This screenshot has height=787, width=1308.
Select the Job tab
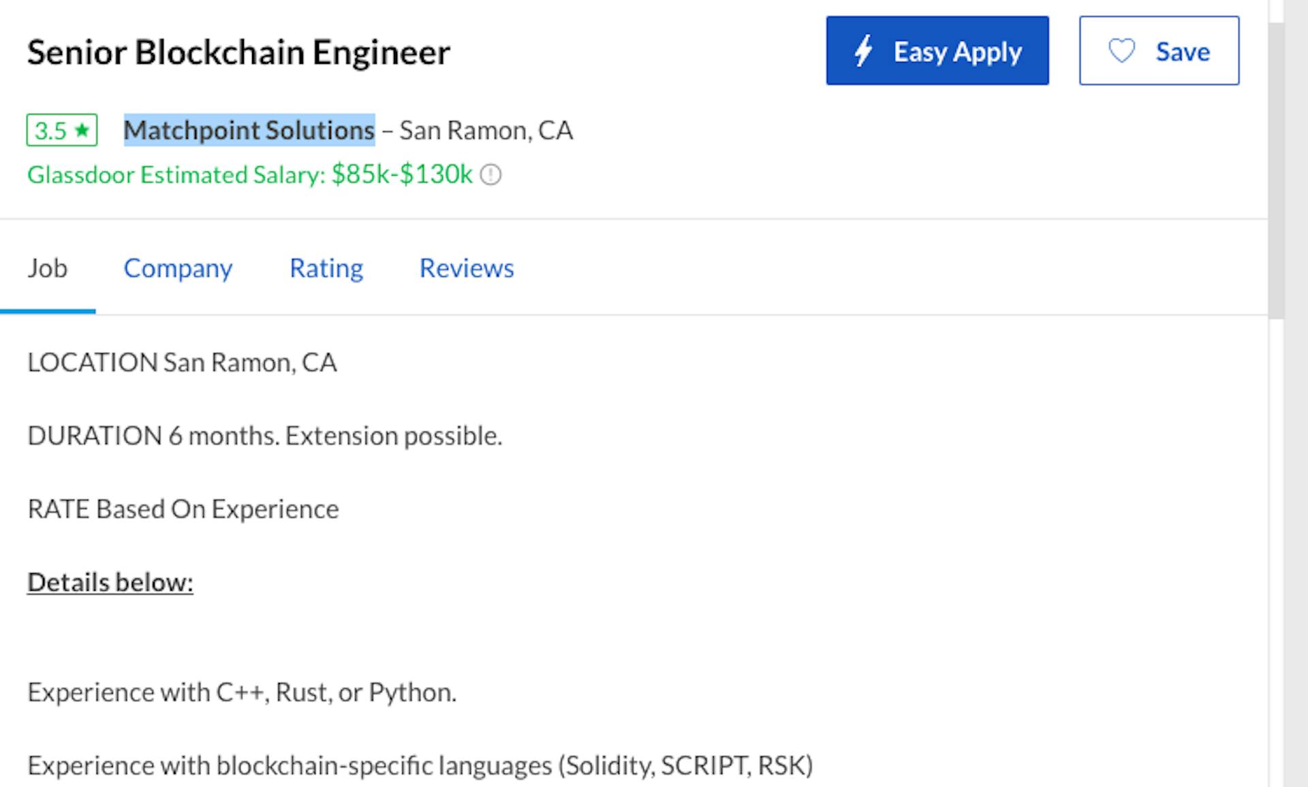(47, 268)
